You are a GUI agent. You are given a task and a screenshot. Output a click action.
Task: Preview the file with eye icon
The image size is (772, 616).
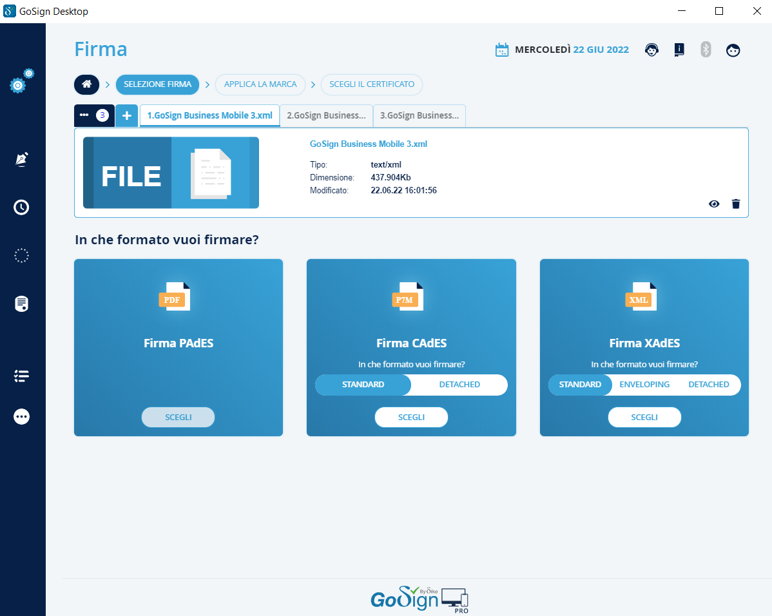(x=714, y=204)
